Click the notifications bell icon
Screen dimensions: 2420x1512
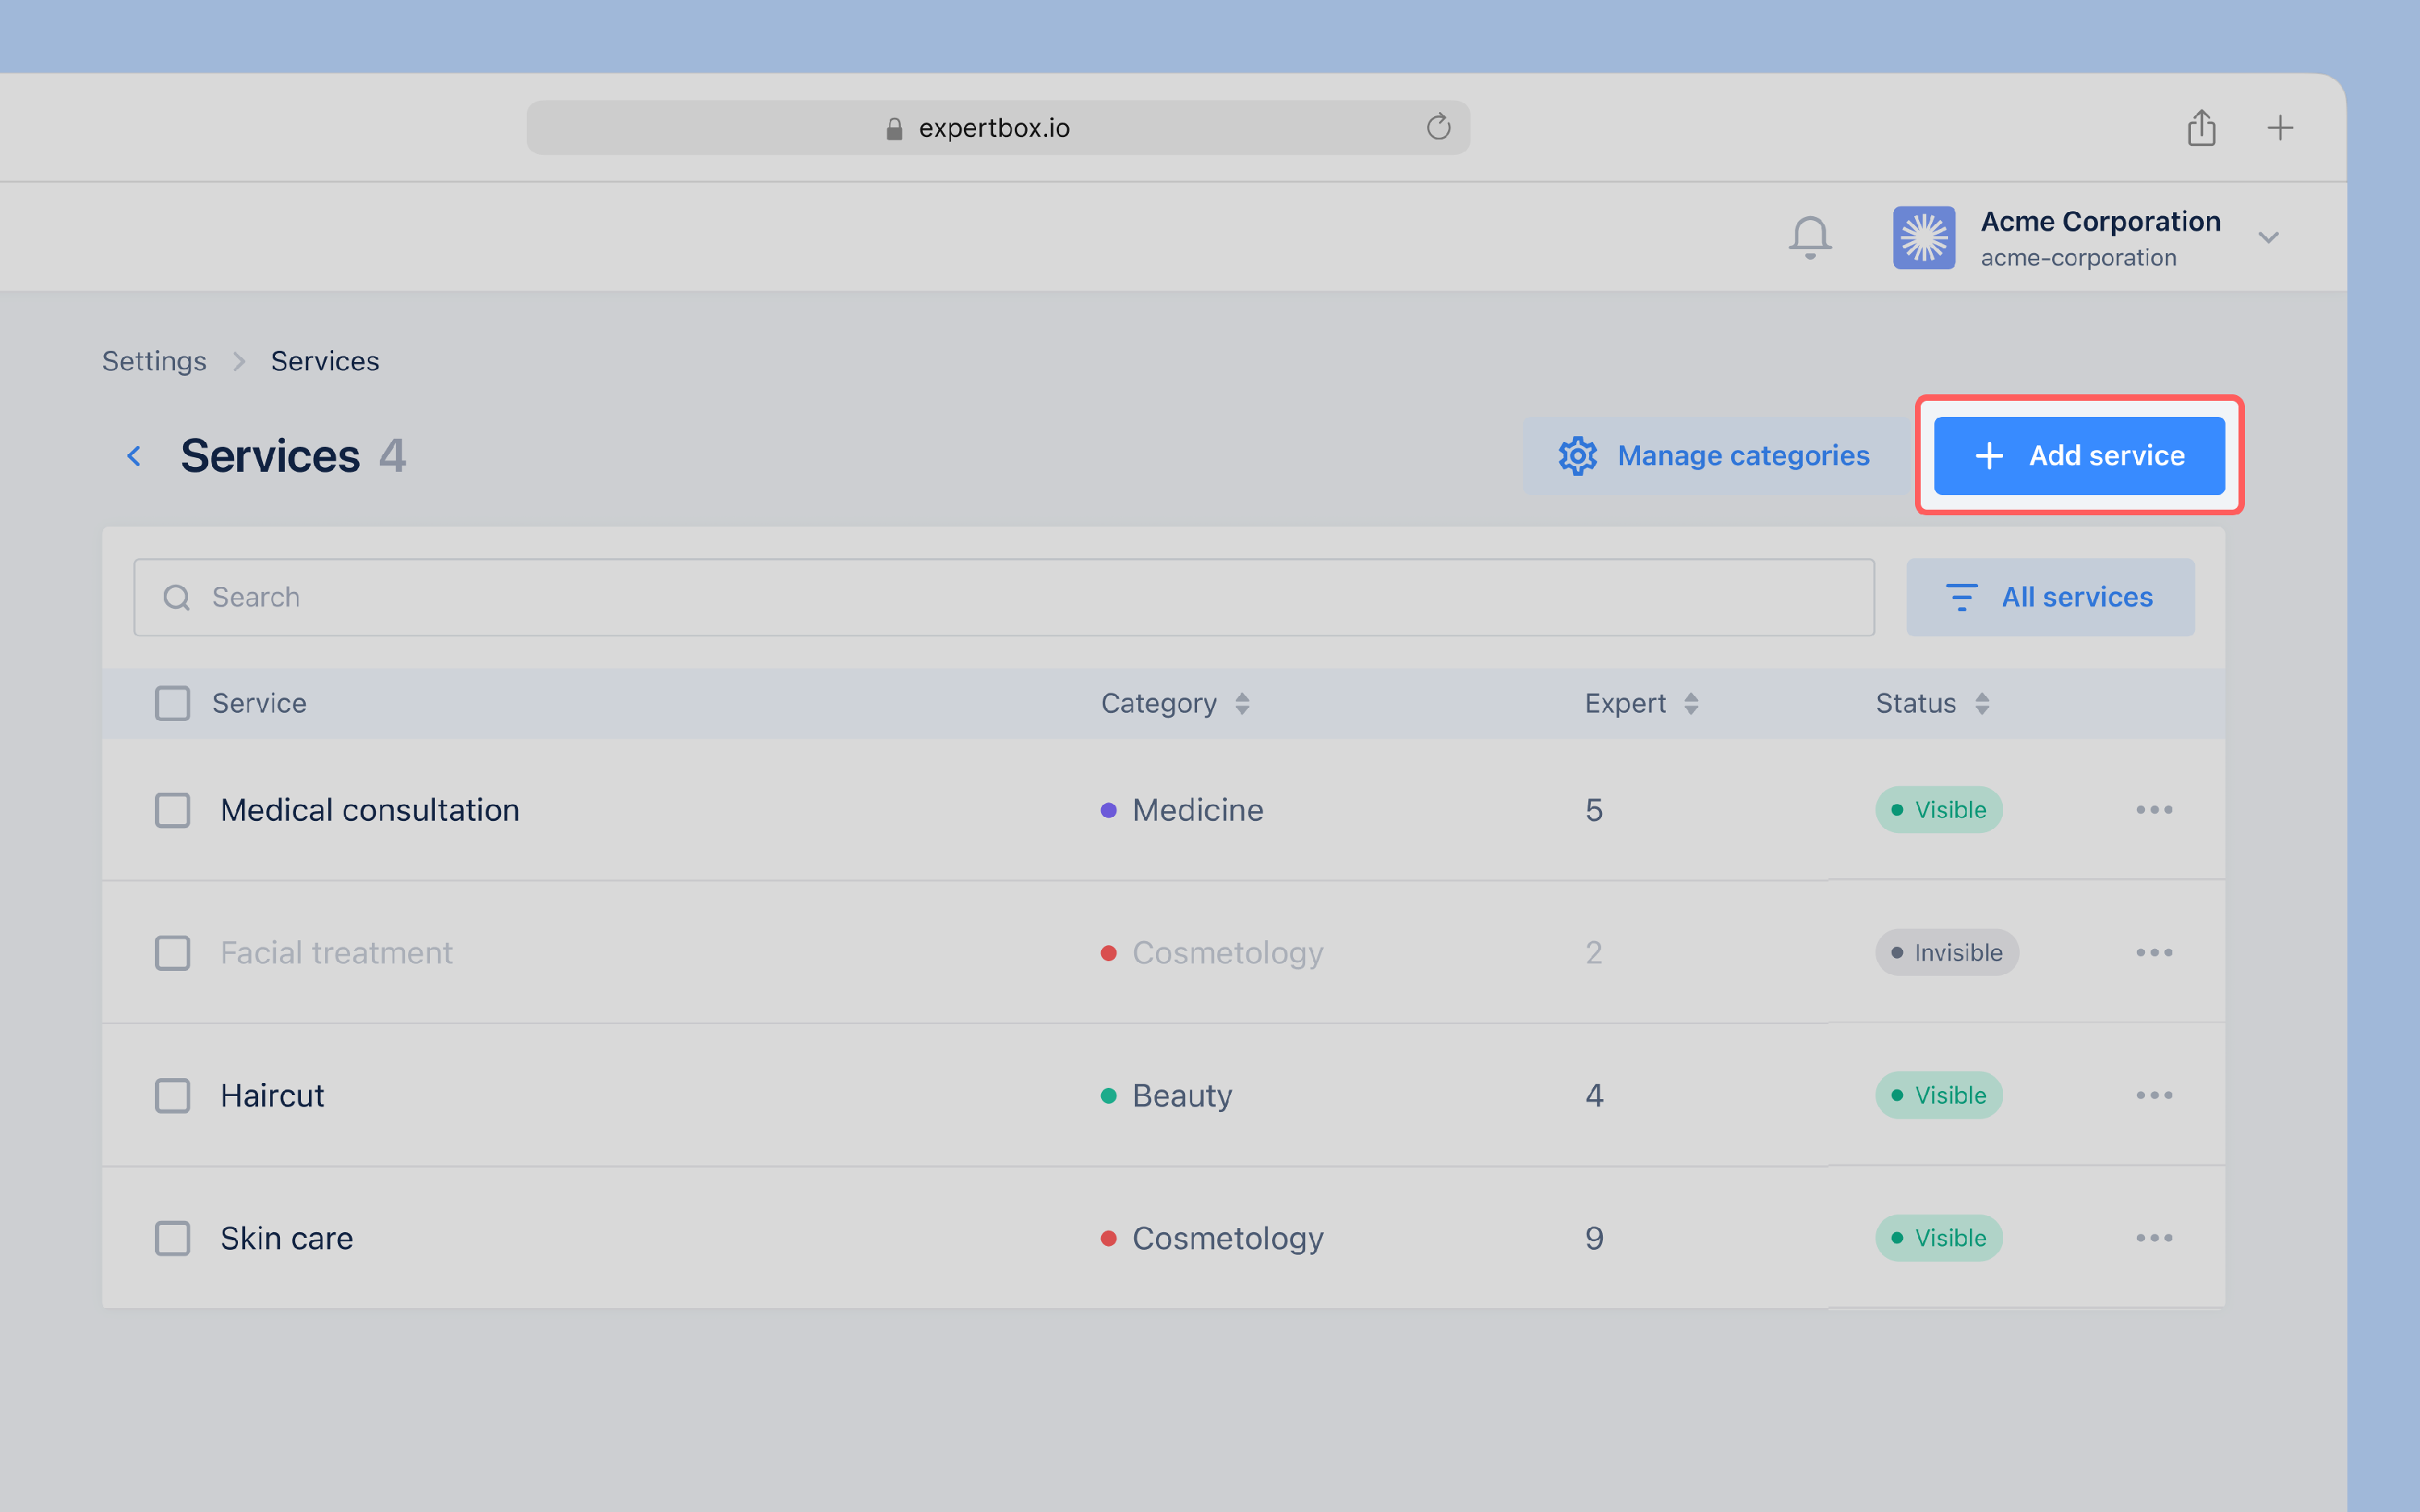pyautogui.click(x=1809, y=238)
